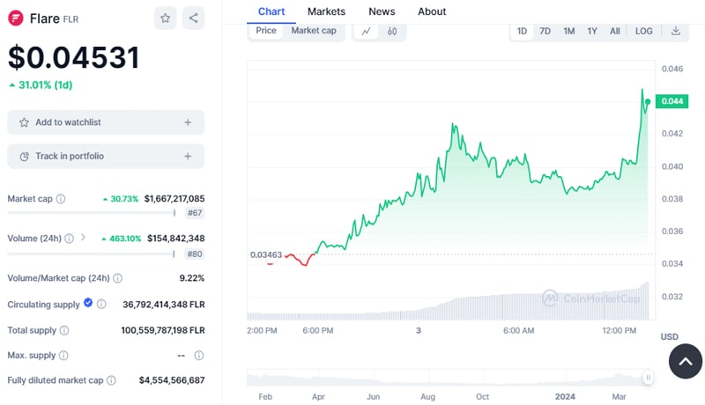
Task: Click the FLR ticker symbol text
Action: [x=70, y=19]
